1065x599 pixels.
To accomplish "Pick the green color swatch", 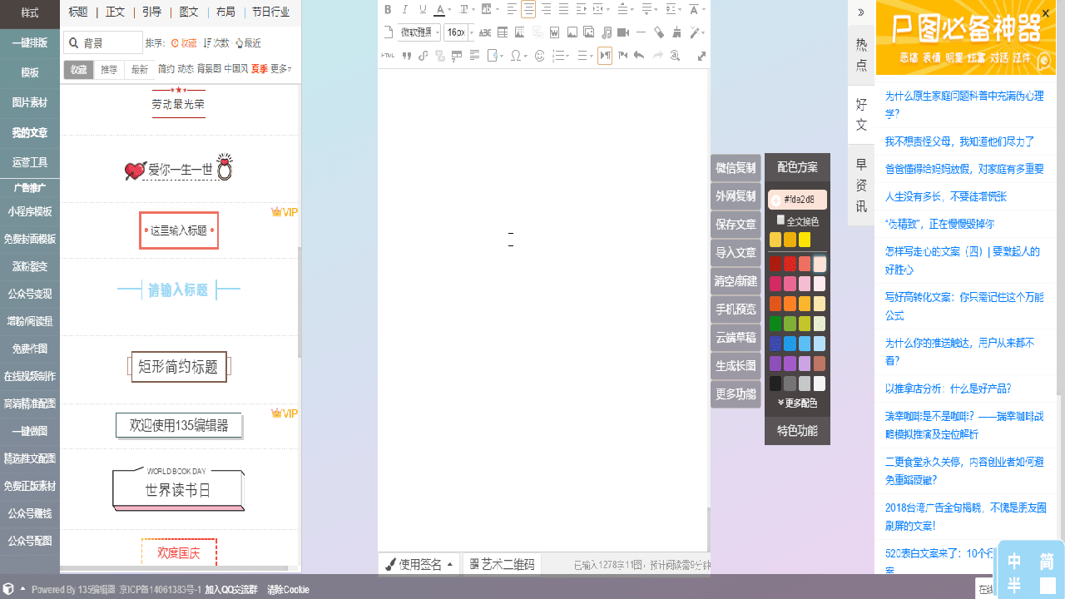I will (775, 324).
